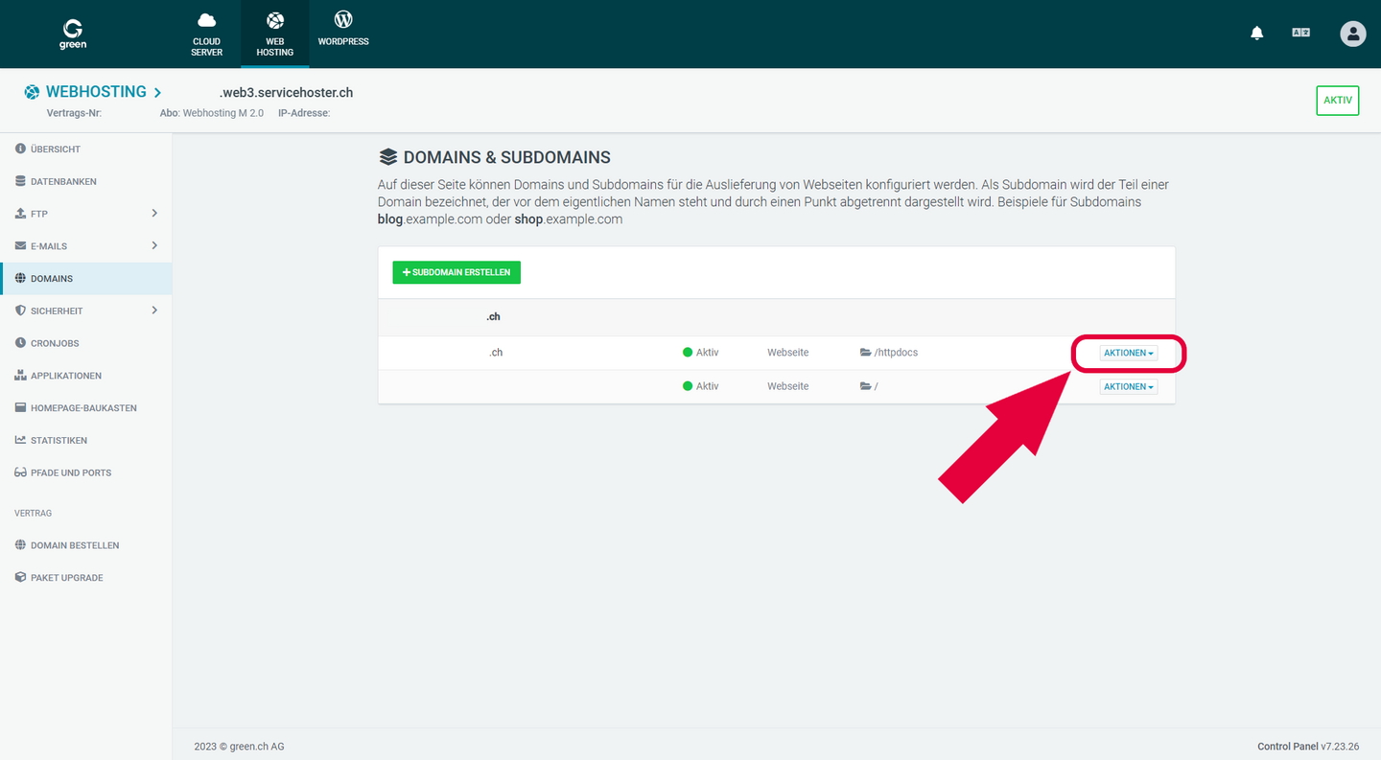The height and width of the screenshot is (760, 1381).
Task: Click the Pfade und Ports glasses icon
Action: coord(20,472)
